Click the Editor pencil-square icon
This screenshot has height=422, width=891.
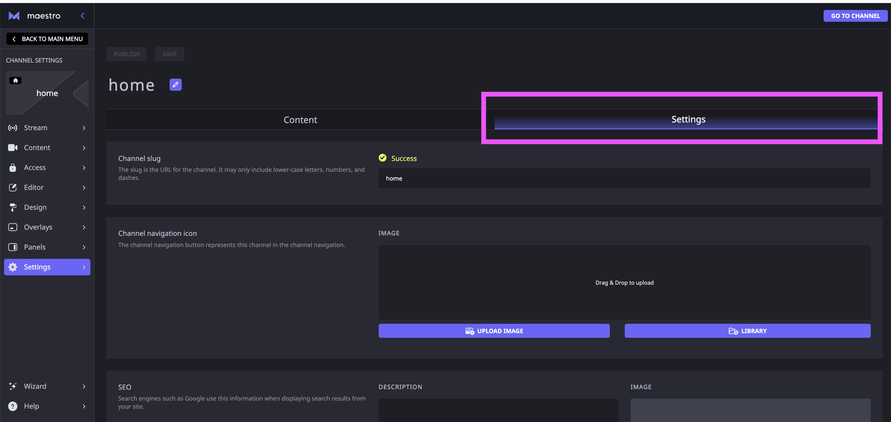[13, 187]
